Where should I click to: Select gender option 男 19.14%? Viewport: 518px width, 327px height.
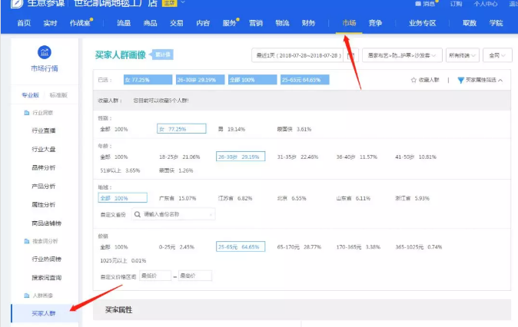point(231,130)
